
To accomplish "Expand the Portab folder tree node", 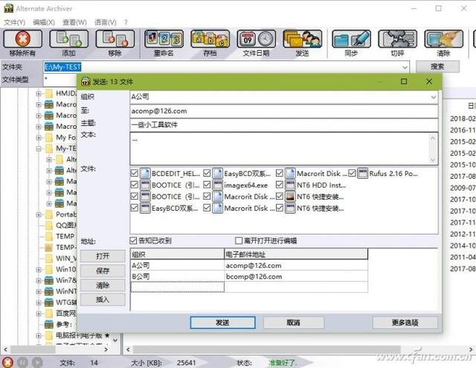I will tap(39, 215).
